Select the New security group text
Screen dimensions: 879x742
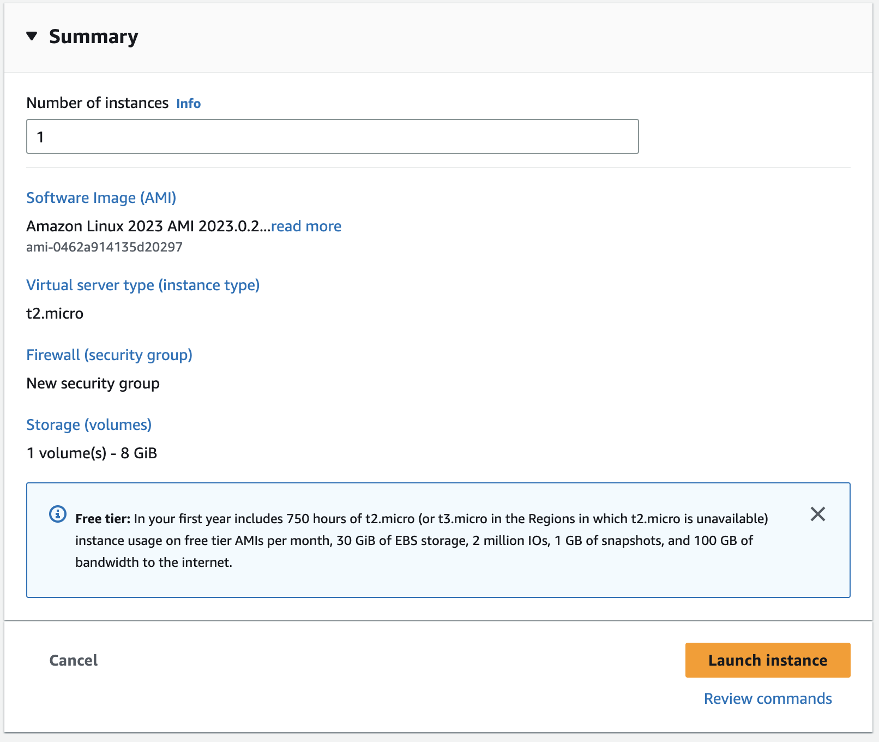click(93, 384)
